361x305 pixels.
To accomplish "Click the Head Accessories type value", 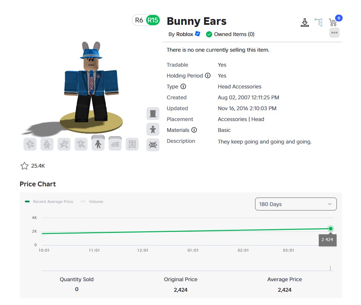I will tap(239, 87).
